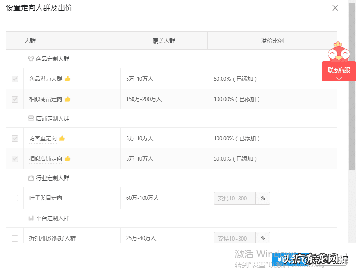Click the thumbs-up icon beside 相似店铺定向
Screen dimensions: 356x272
point(67,158)
